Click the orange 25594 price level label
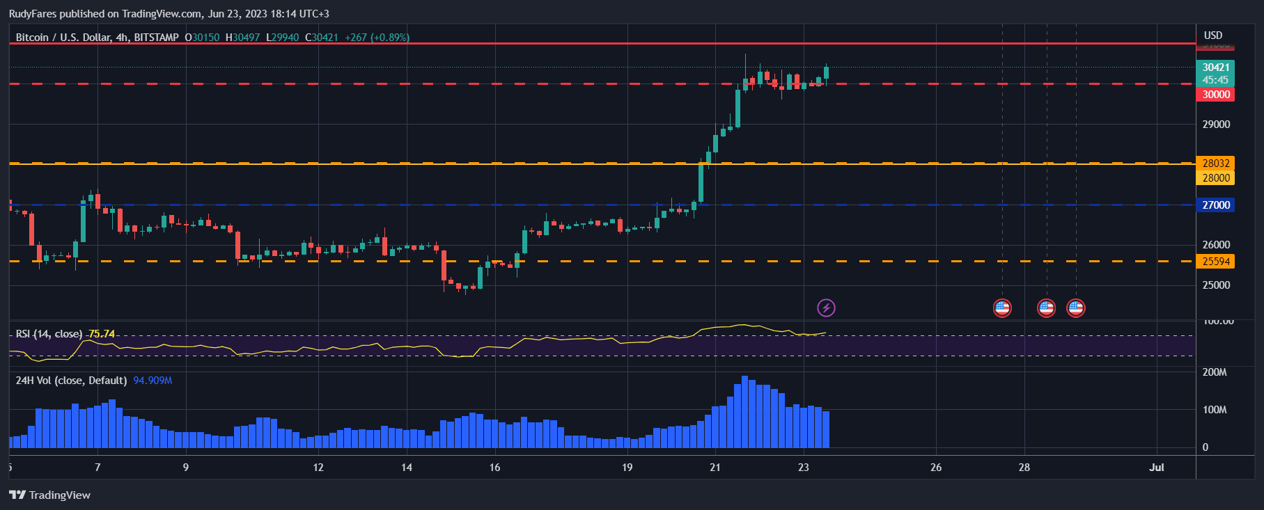This screenshot has width=1264, height=510. click(1215, 262)
